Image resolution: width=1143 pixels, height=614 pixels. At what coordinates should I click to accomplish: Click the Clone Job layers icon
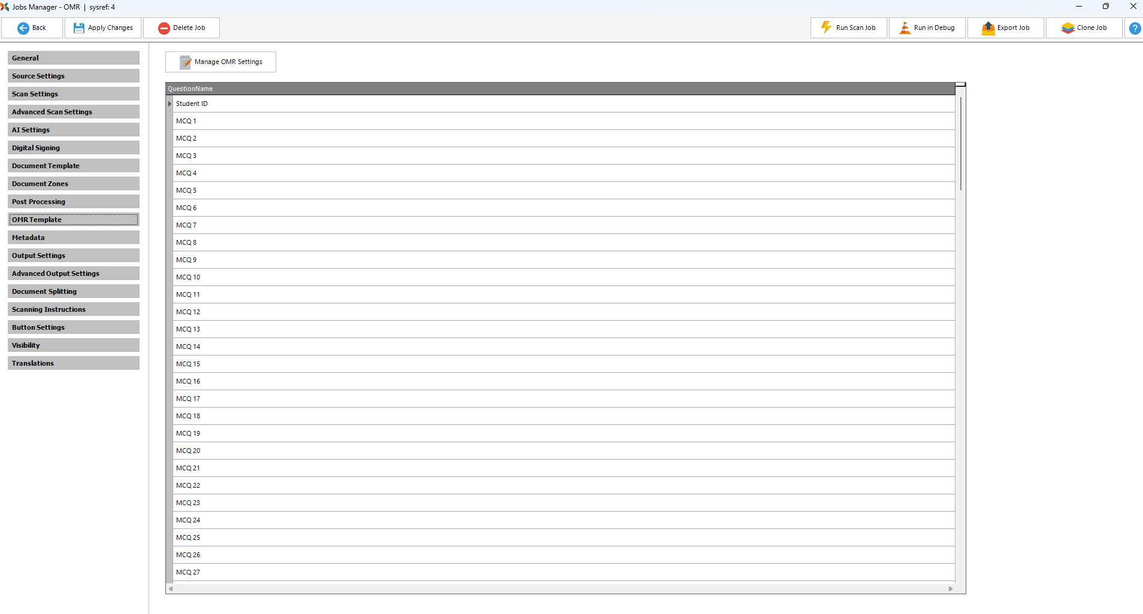(1067, 28)
